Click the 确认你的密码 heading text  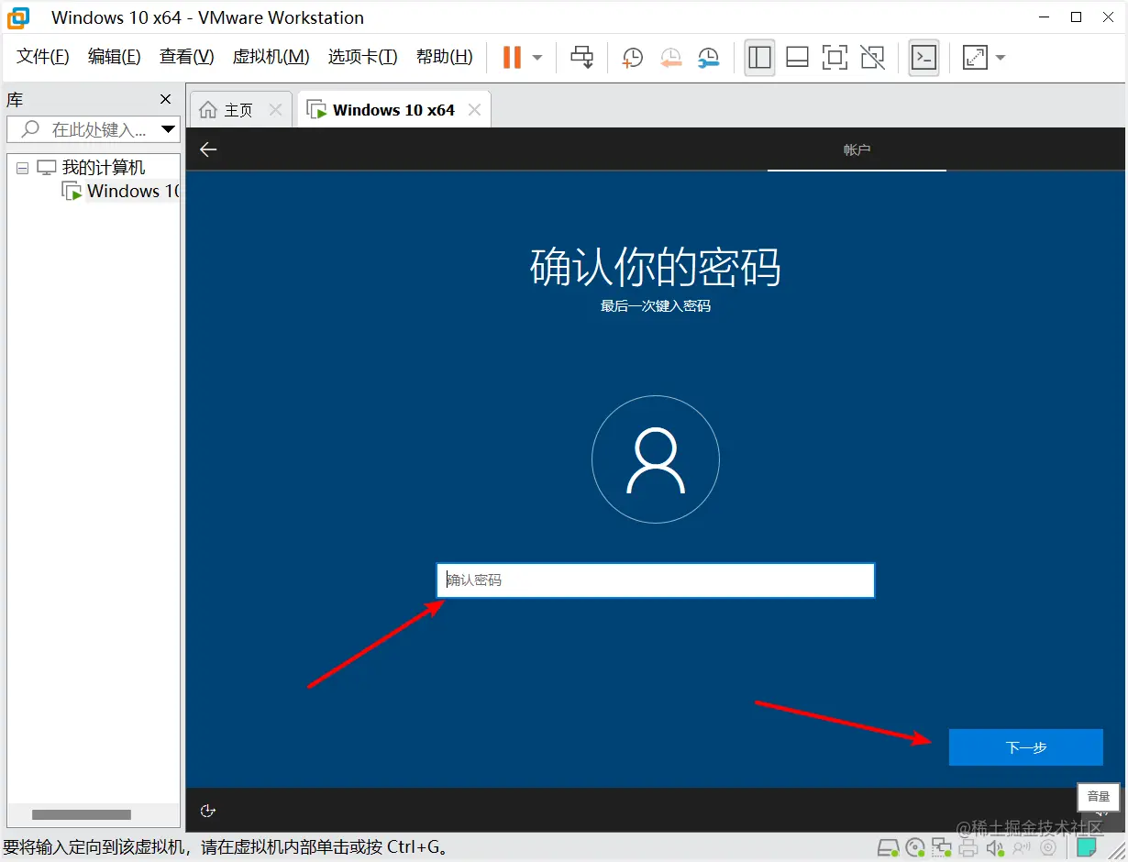click(656, 267)
